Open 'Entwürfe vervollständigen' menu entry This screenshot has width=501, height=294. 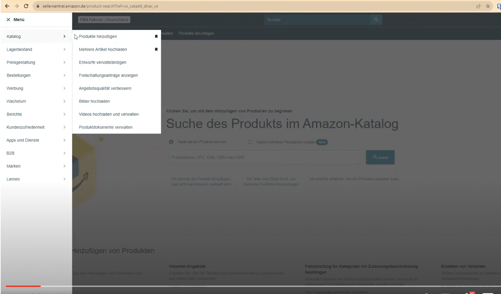(x=102, y=62)
